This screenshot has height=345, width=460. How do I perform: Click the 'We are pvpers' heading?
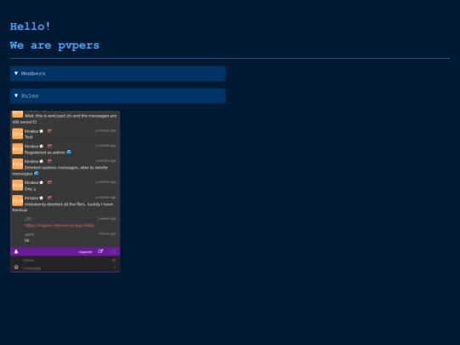pyautogui.click(x=55, y=45)
